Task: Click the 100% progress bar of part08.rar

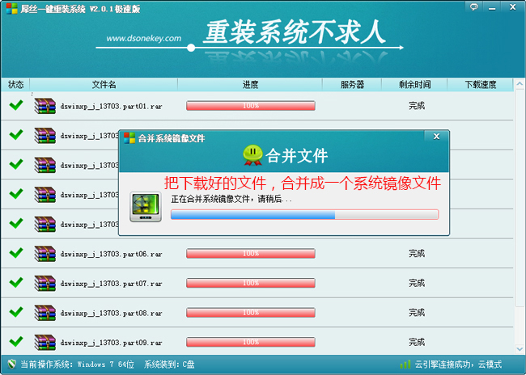Action: pos(251,313)
